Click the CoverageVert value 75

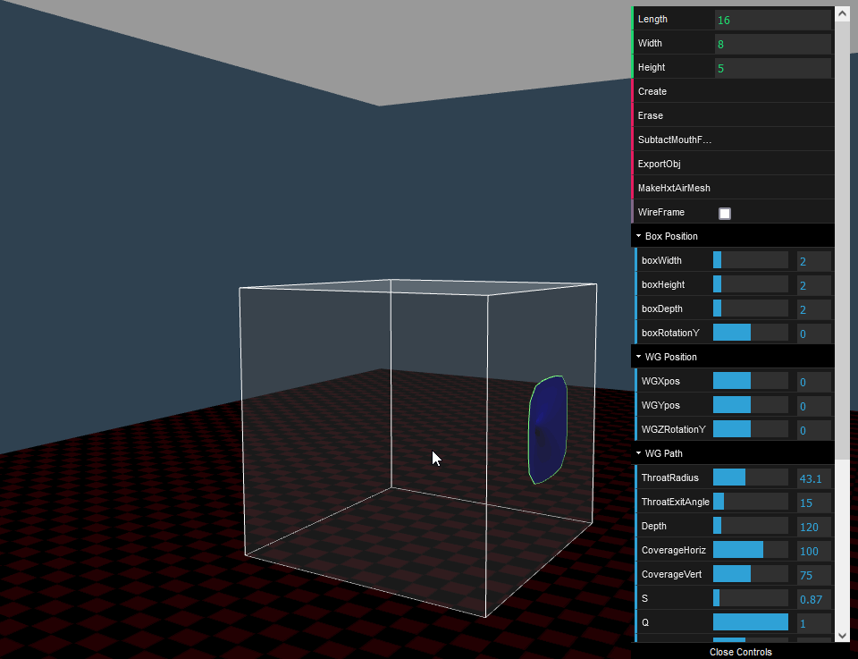pyautogui.click(x=813, y=575)
